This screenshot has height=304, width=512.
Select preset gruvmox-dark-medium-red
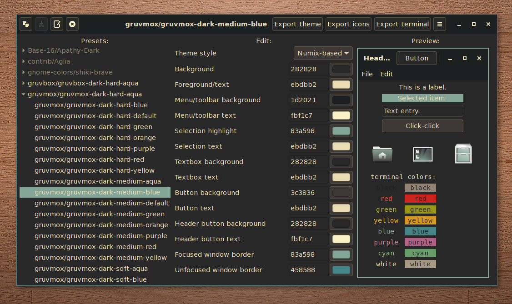pos(95,247)
